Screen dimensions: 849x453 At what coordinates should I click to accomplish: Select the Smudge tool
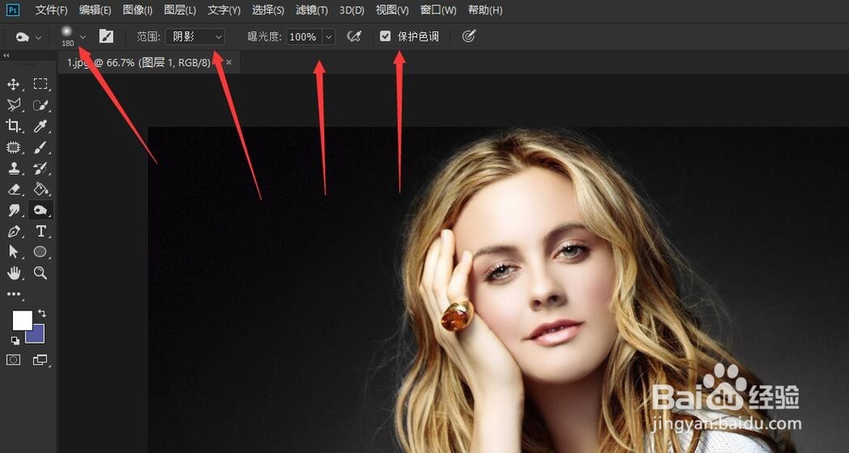point(14,210)
